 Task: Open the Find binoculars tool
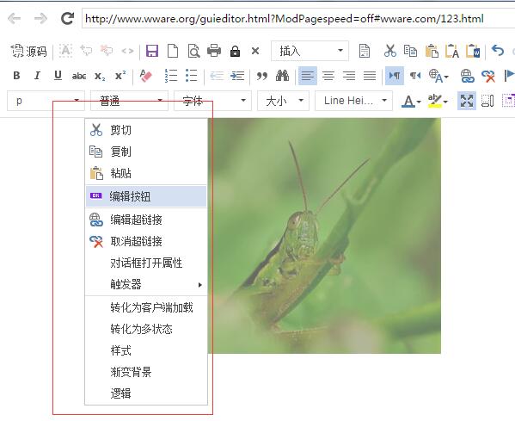[282, 76]
